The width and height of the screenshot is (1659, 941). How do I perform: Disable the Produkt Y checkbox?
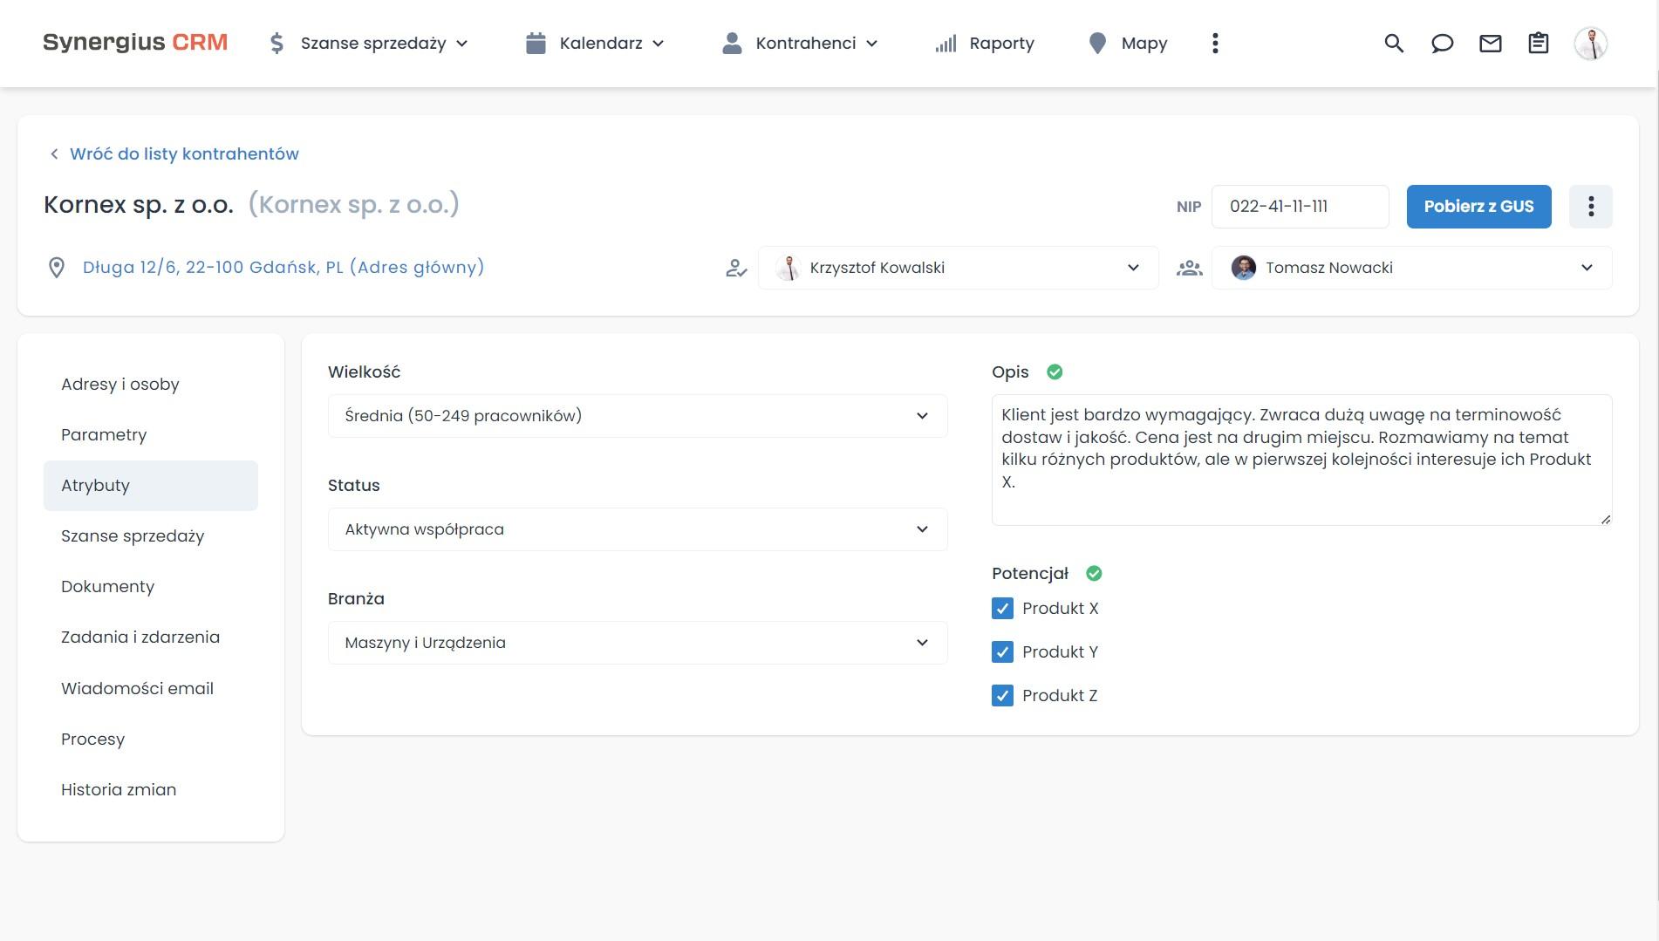tap(1001, 651)
